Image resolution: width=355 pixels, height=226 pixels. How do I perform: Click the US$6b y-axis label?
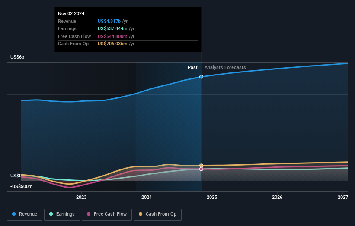(x=17, y=57)
